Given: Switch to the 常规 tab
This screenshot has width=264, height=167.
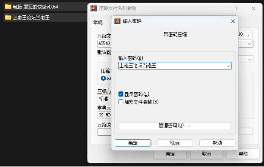Looking at the screenshot, I should (x=98, y=22).
